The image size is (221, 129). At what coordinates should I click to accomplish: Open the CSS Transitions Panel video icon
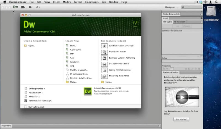coord(104,64)
